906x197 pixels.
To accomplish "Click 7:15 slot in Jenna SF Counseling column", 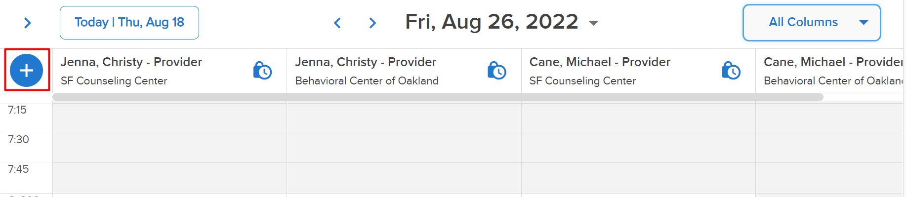I will coord(170,118).
